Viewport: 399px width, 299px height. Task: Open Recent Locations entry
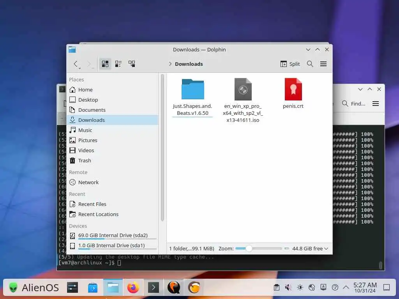click(x=112, y=215)
